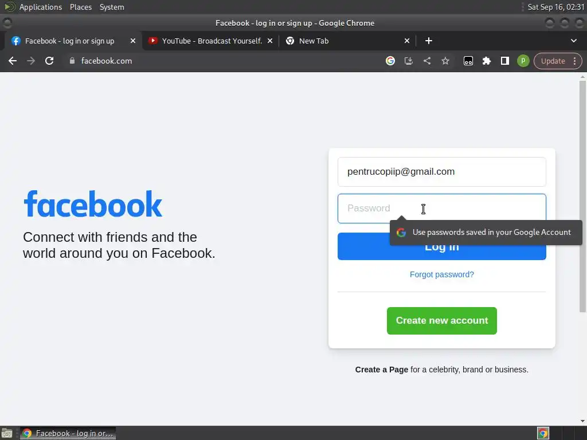587x440 pixels.
Task: Open the green profile avatar P
Action: [x=523, y=61]
